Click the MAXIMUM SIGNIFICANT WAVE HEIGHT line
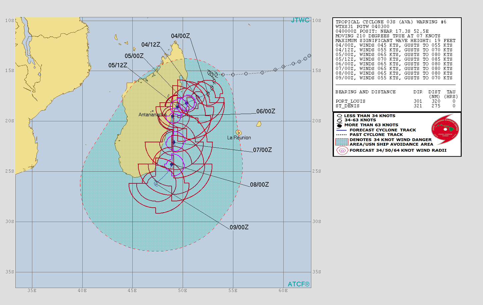483x305 pixels. click(396, 41)
